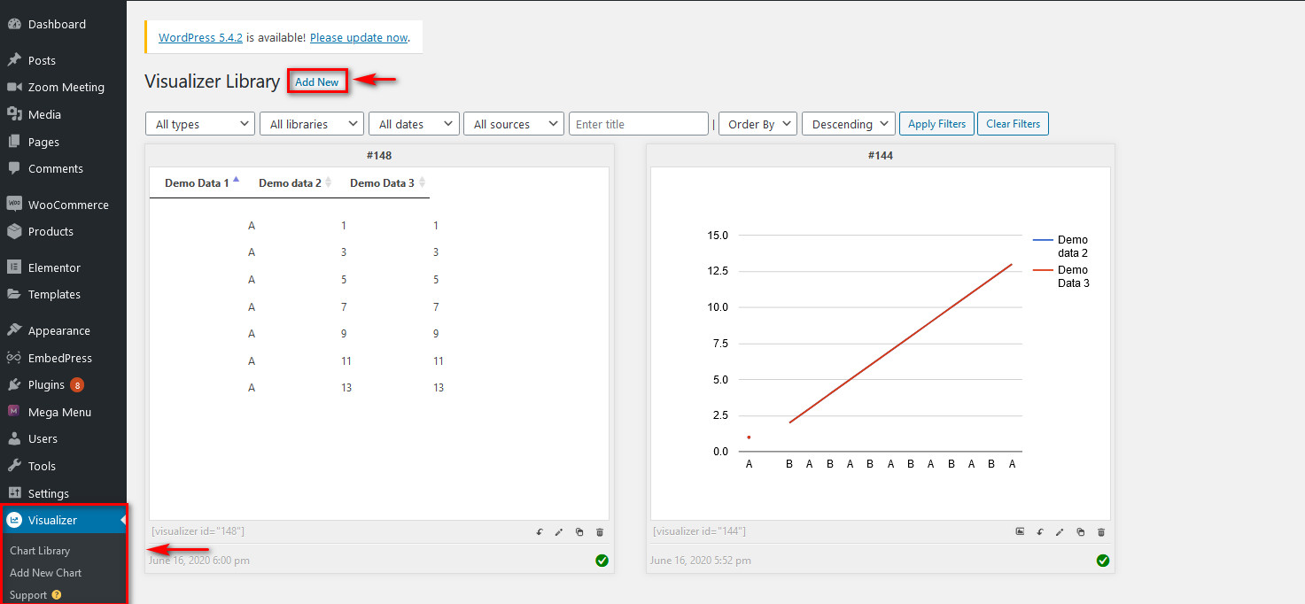Click the revert/shortcode icon for chart #144
Screen dimensions: 1305x604
(1040, 532)
